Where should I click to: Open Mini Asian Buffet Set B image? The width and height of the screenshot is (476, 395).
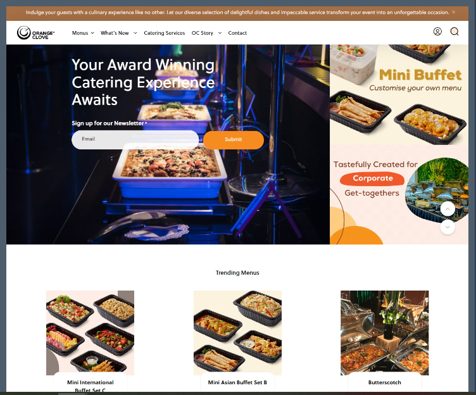238,333
